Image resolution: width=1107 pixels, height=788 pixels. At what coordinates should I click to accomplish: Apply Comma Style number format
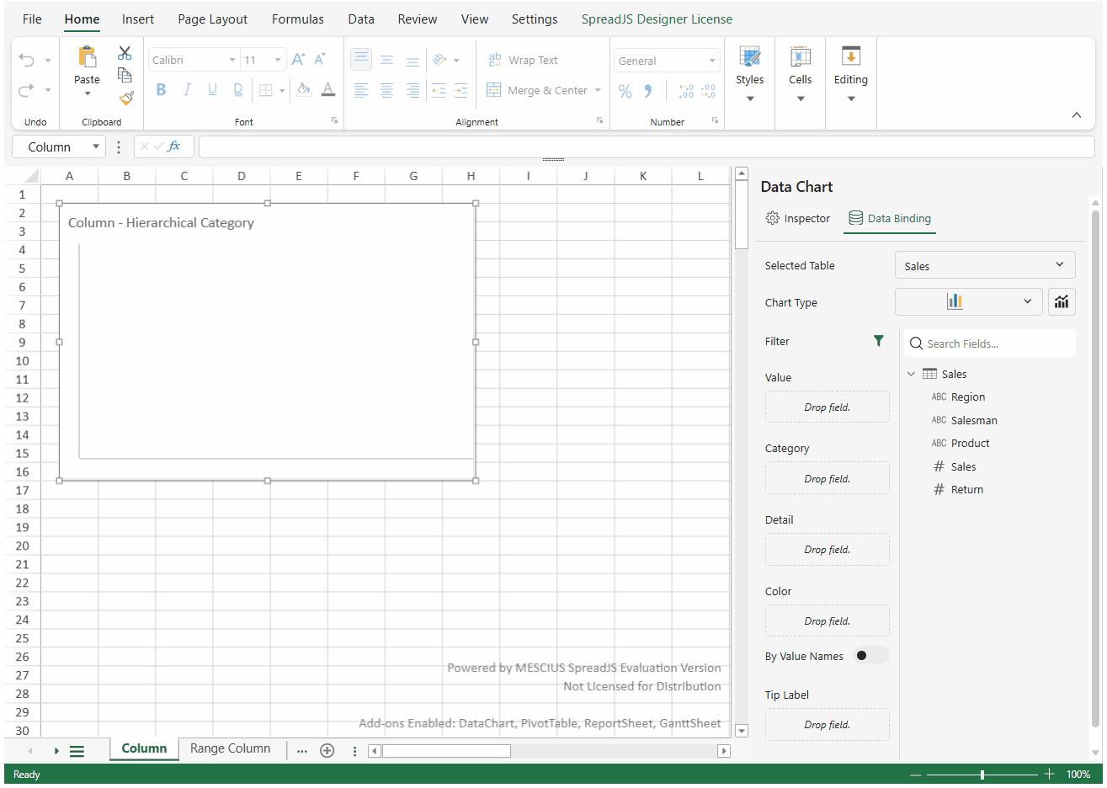(648, 91)
